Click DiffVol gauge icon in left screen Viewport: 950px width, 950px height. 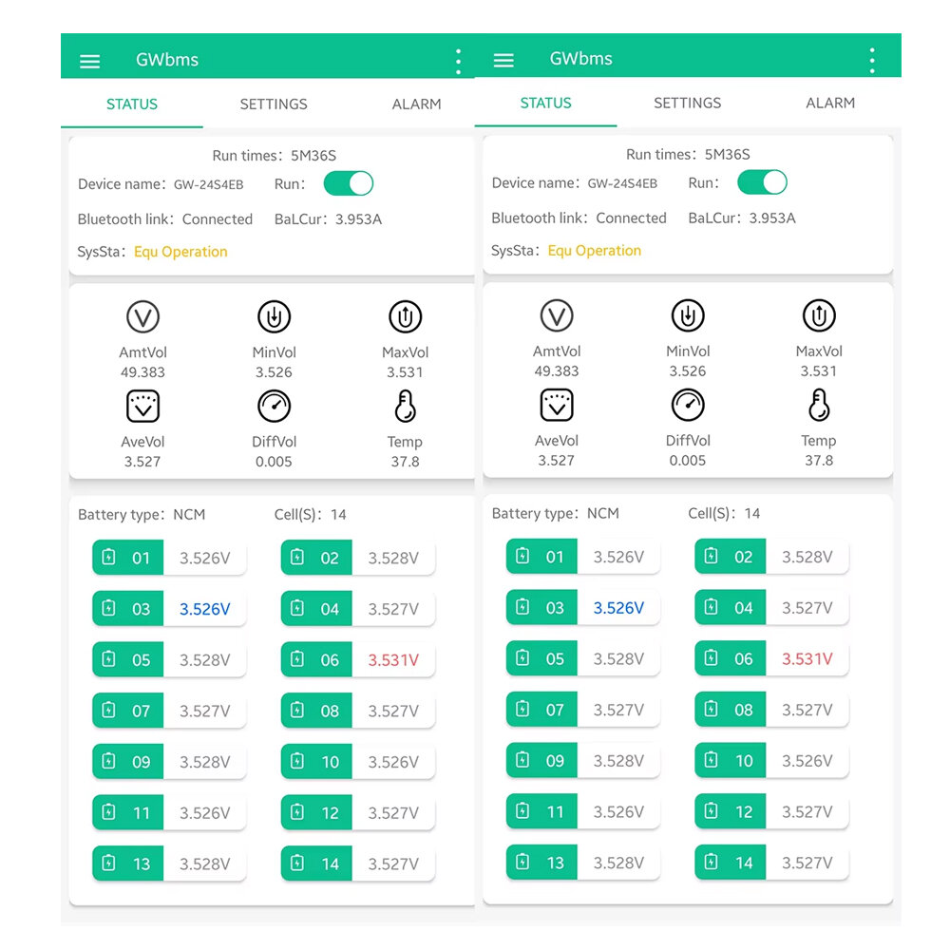pos(274,406)
